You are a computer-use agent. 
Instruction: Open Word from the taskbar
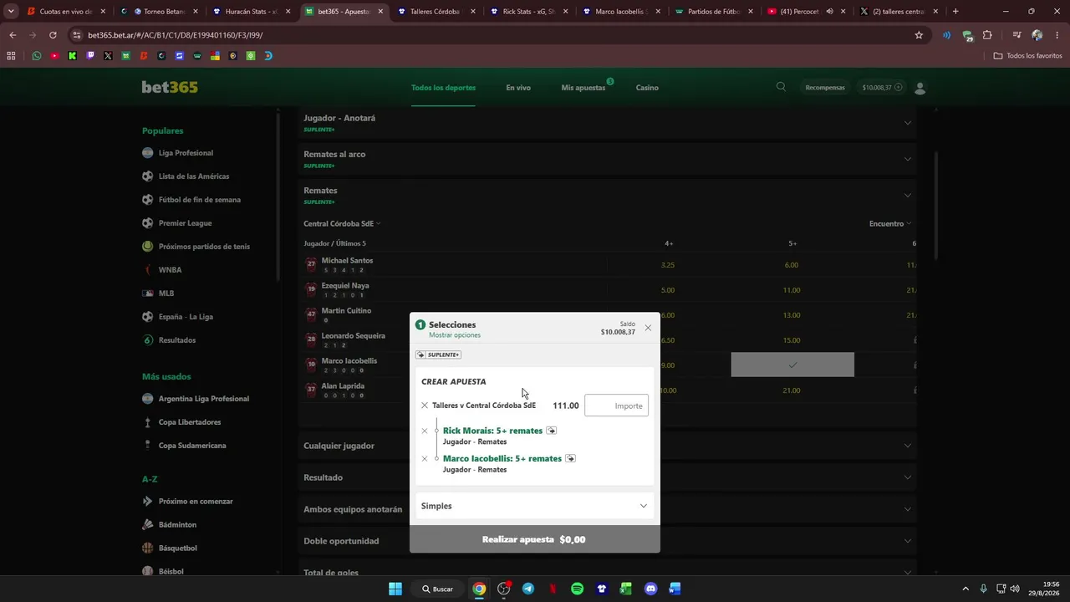click(x=675, y=589)
